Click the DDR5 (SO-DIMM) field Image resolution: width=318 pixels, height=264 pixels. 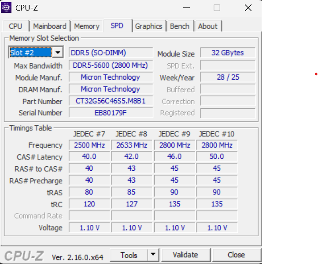click(111, 53)
